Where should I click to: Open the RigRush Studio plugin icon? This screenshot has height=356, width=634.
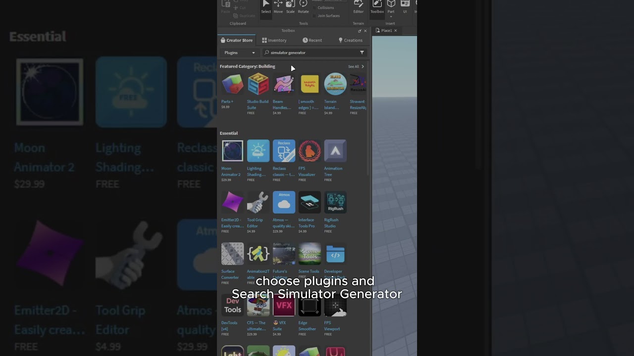click(335, 202)
